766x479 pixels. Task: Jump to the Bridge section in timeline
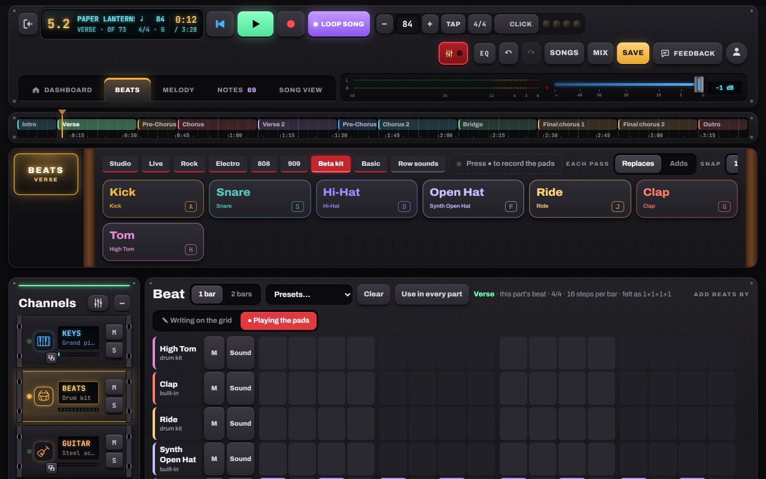(x=498, y=125)
